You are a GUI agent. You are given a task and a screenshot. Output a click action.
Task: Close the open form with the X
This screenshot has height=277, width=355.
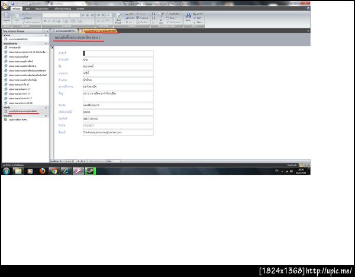click(308, 31)
